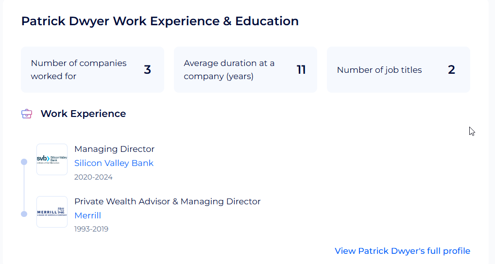This screenshot has width=495, height=264.
Task: Click the Private Wealth Advisor & Managing Director title
Action: pyautogui.click(x=167, y=201)
